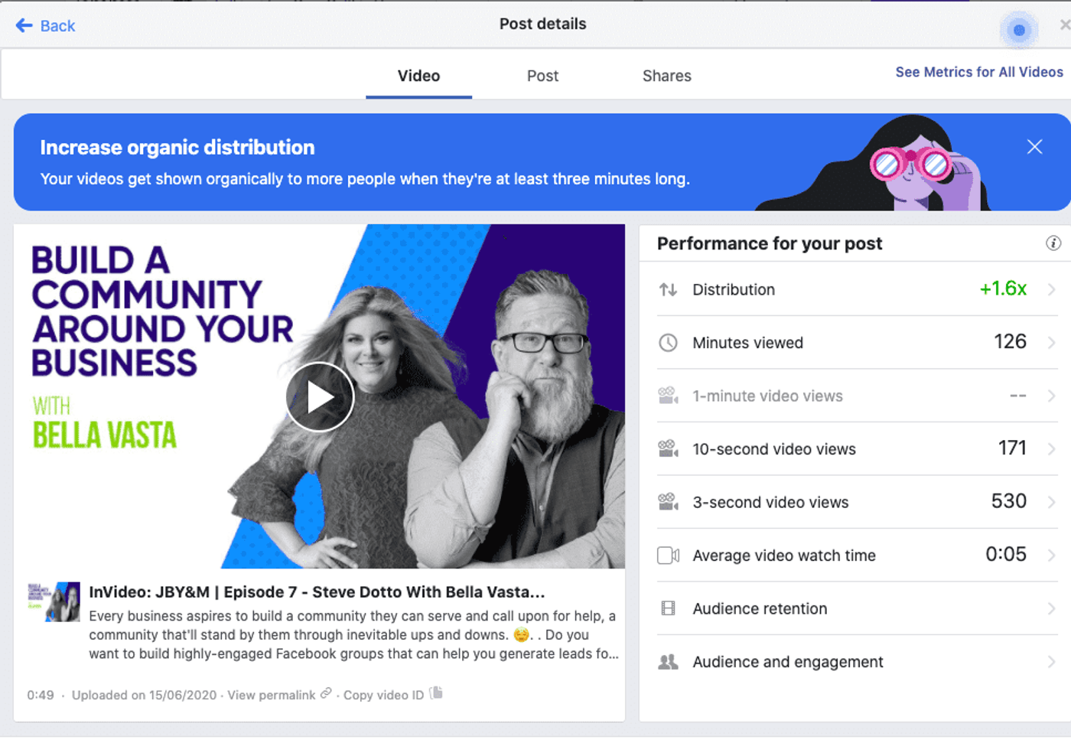
Task: Click the filmstrip icon for Audience retention
Action: (x=668, y=609)
